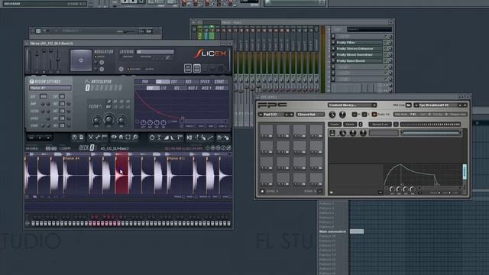The image size is (489, 275).
Task: Click the fade-out curve icon in Slicex toolbar
Action: coord(173,137)
